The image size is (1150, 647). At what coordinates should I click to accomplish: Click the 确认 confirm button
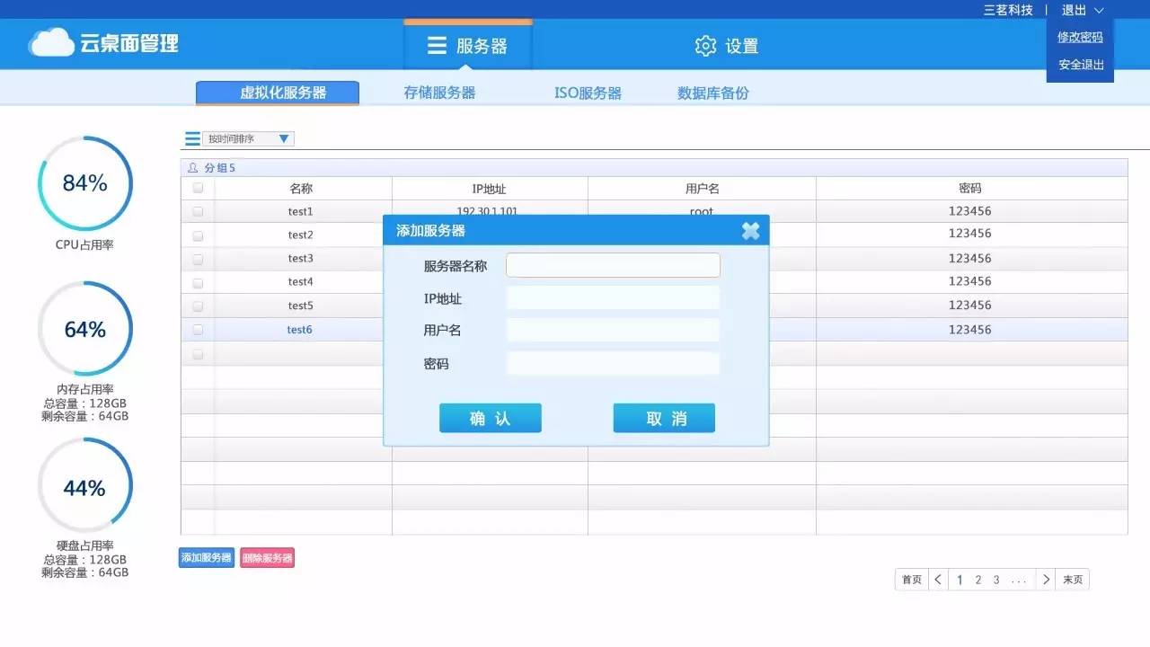coord(490,418)
